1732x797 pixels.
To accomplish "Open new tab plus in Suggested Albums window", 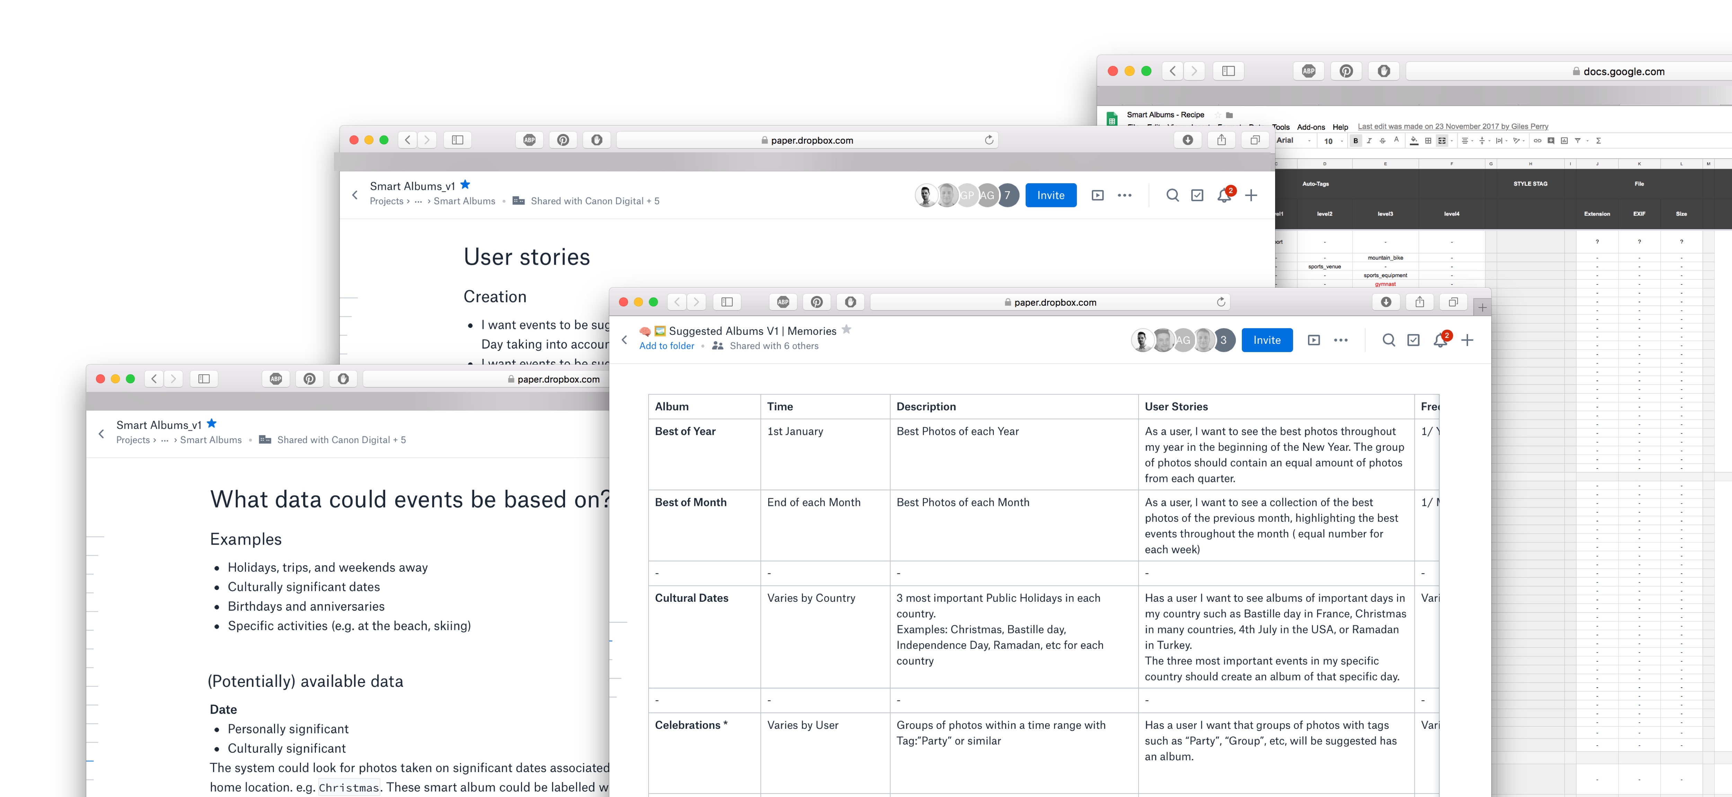I will coord(1483,307).
